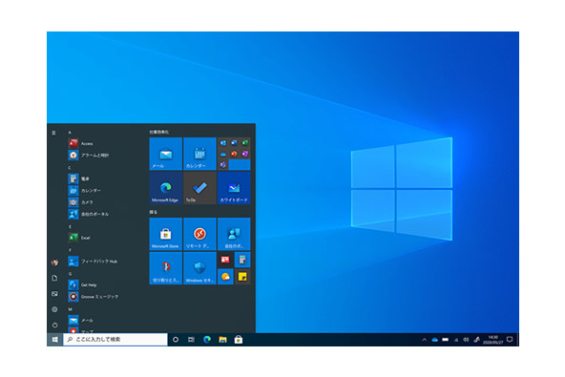
Task: Open Task View on the taskbar
Action: tap(191, 340)
